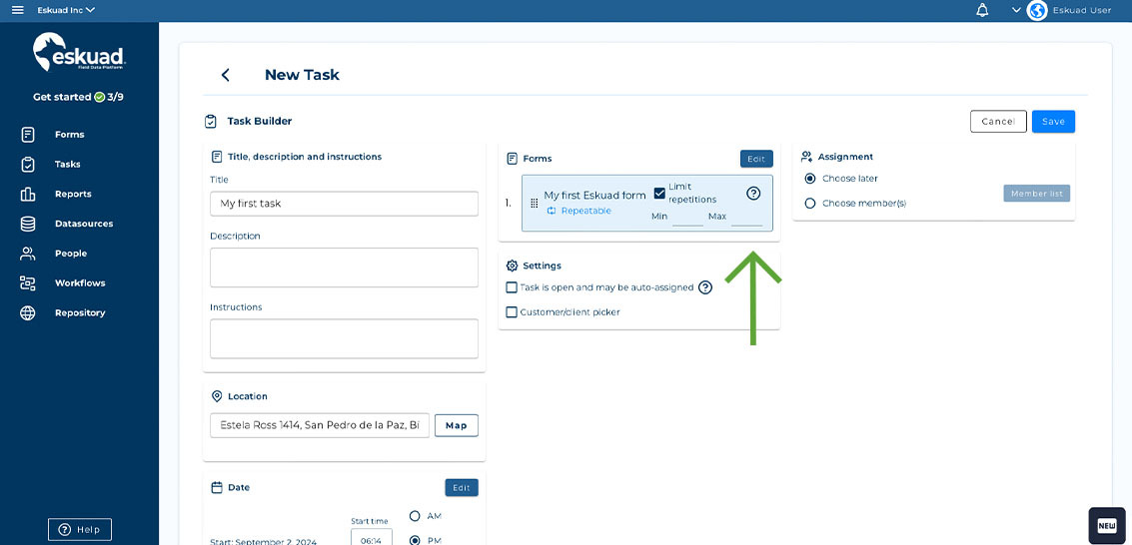Select the Choose member(s) radio option
This screenshot has height=545, width=1132.
tap(810, 204)
